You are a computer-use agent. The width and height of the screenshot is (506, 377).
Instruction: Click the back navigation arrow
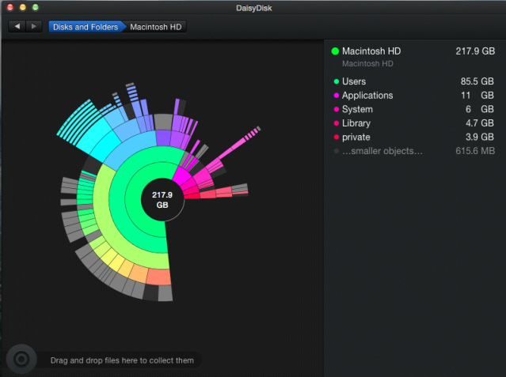pyautogui.click(x=17, y=26)
